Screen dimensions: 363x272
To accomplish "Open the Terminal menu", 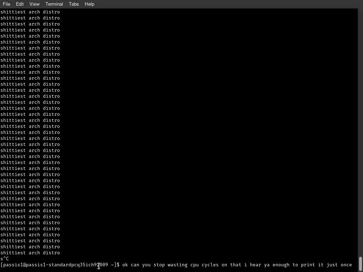I will (54, 4).
